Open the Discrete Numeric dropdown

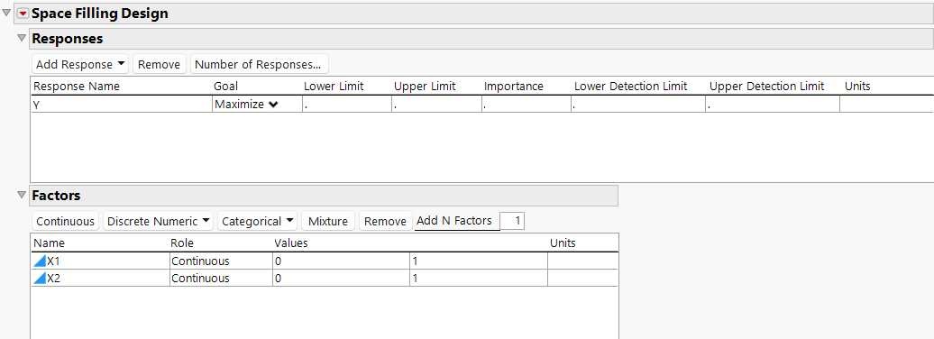tap(159, 221)
